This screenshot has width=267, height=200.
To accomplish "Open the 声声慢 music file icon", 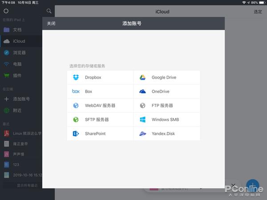I will coord(7,154).
